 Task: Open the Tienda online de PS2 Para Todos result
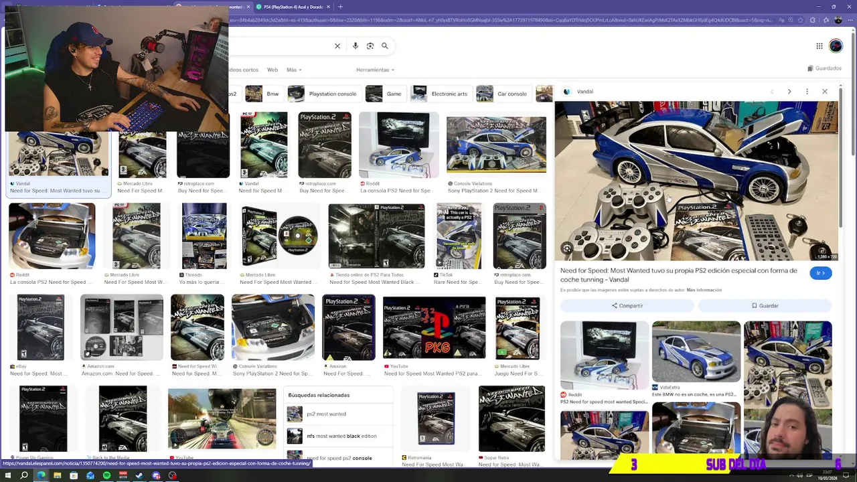(376, 236)
